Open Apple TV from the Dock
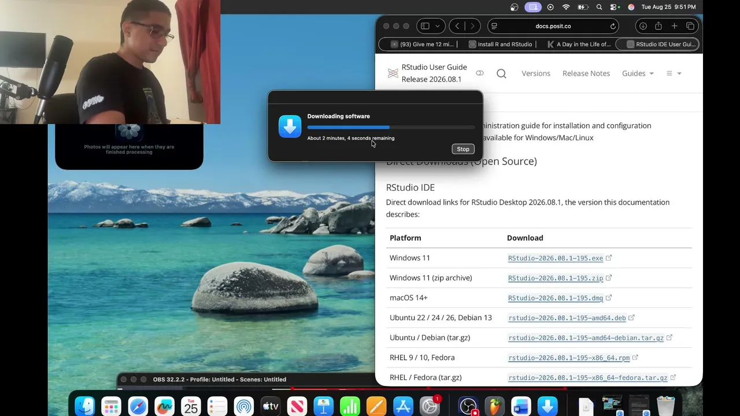The width and height of the screenshot is (740, 416). click(x=271, y=406)
